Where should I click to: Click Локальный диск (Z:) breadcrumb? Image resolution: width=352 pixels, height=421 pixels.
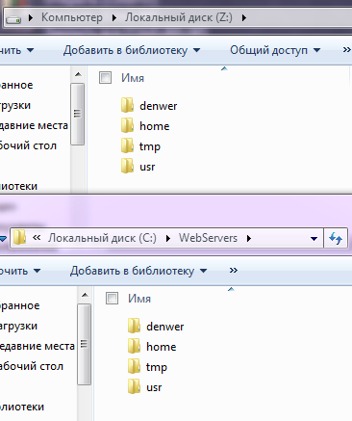179,17
